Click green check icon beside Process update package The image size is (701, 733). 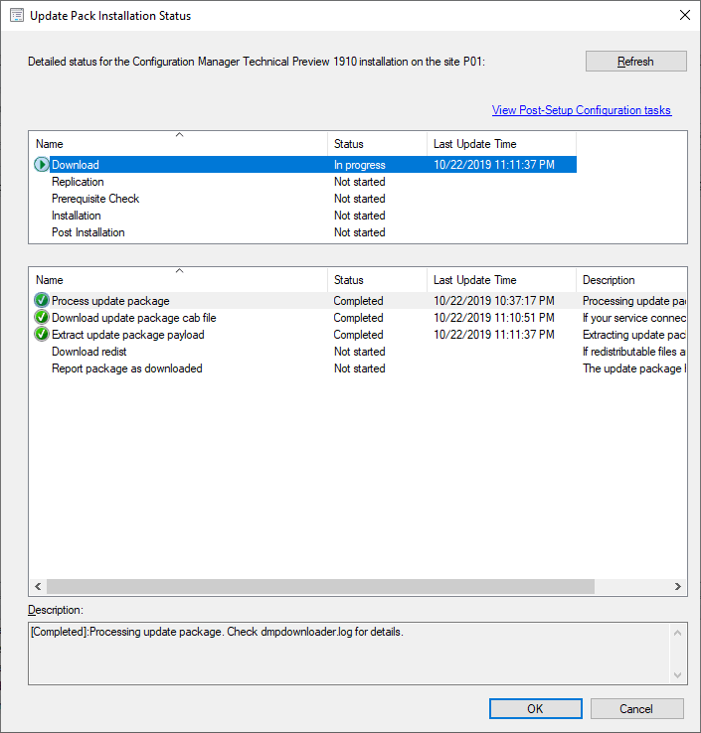click(x=41, y=301)
